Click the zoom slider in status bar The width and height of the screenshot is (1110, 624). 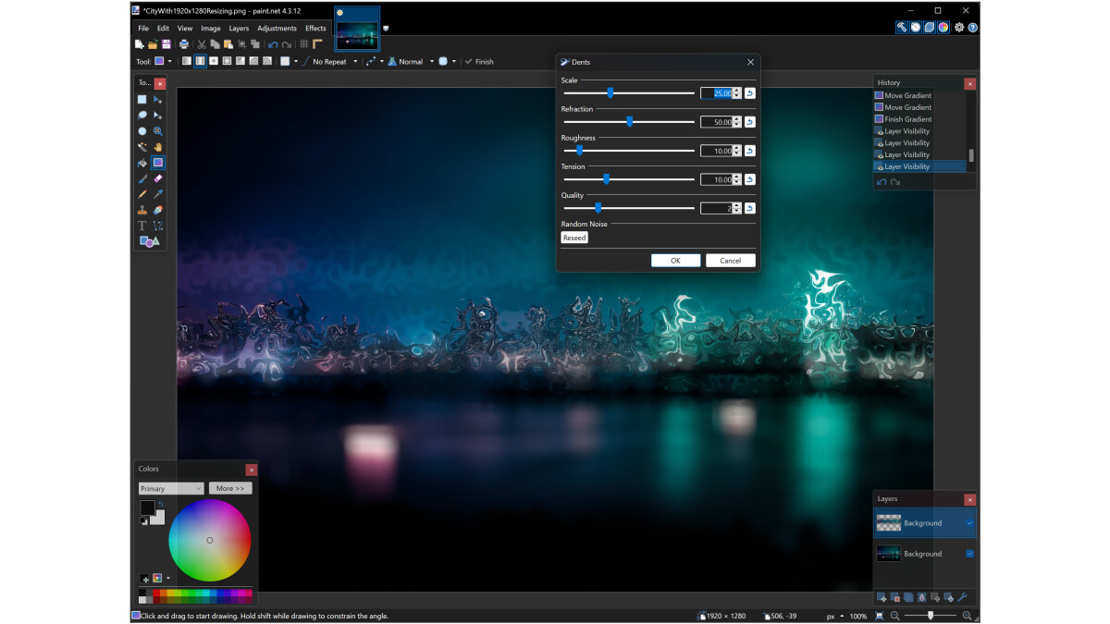[930, 616]
